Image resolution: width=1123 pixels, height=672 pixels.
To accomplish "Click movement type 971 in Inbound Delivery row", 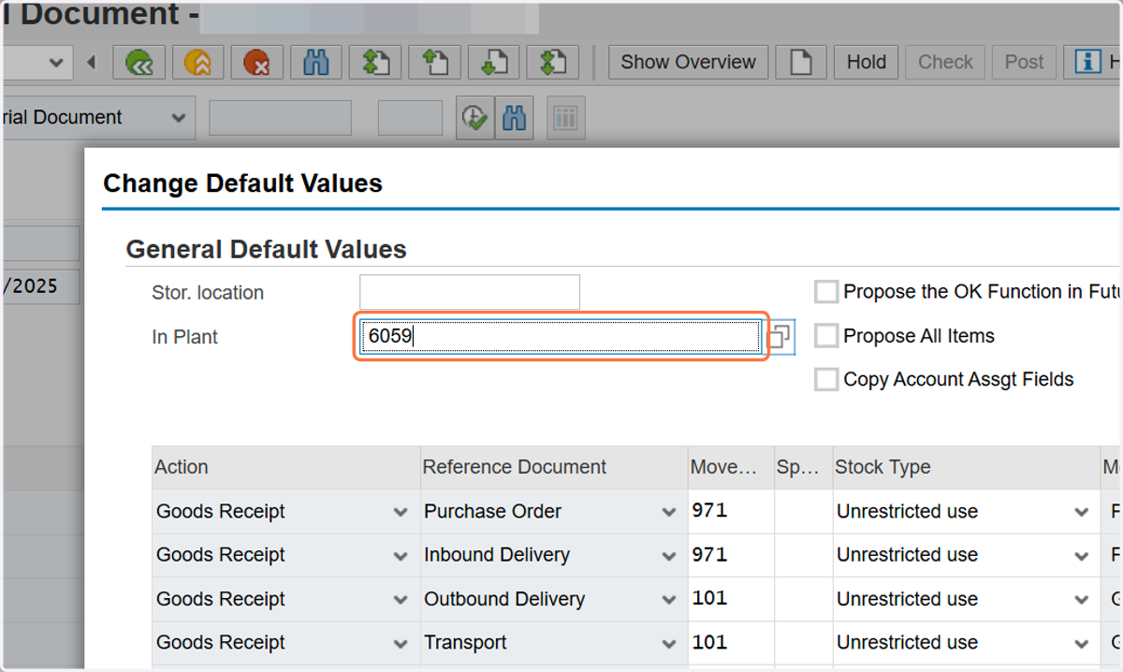I will [731, 555].
